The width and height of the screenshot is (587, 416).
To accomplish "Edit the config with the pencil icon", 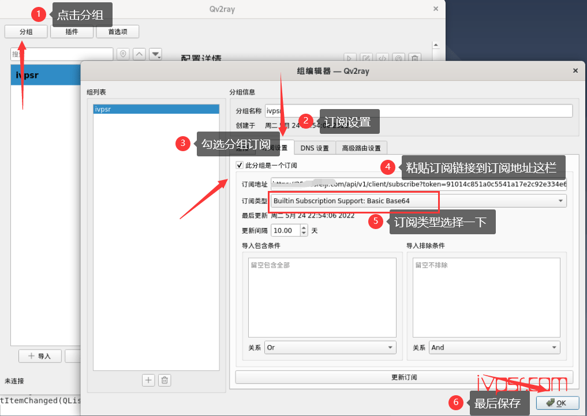I will click(x=366, y=58).
